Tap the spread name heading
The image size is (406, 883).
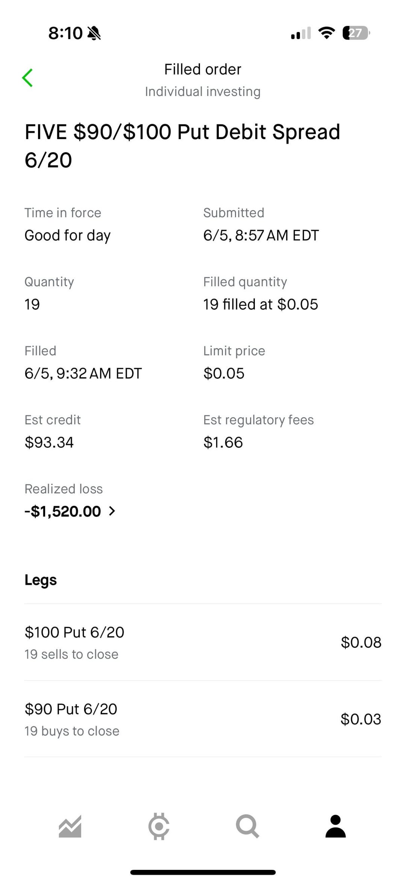pyautogui.click(x=182, y=146)
